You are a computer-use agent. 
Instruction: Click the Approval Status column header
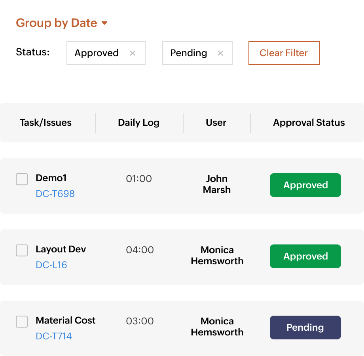(309, 123)
